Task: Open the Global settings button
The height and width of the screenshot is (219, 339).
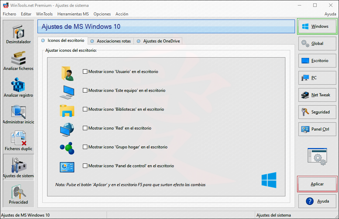Action: [x=317, y=44]
